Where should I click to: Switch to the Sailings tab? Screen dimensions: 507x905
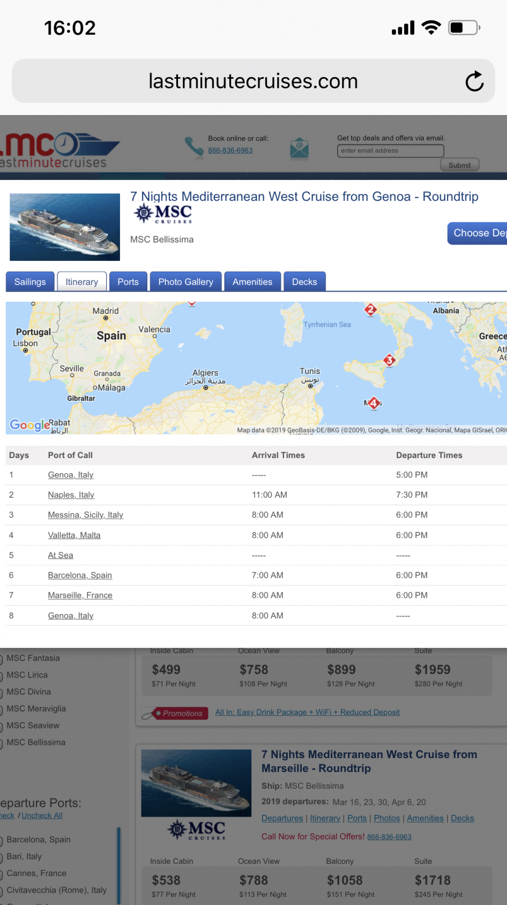click(30, 282)
